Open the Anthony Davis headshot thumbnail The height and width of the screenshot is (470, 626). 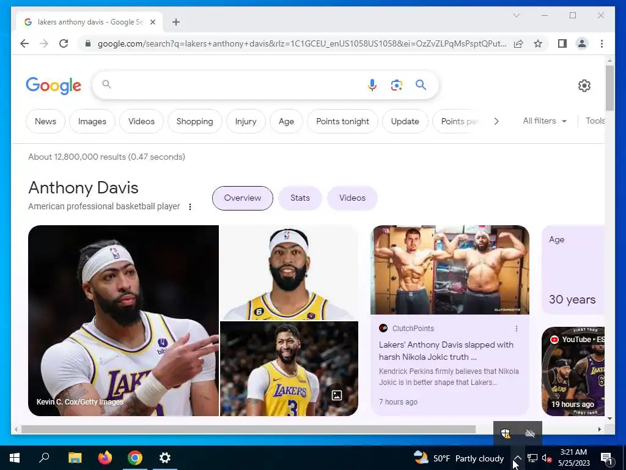289,272
